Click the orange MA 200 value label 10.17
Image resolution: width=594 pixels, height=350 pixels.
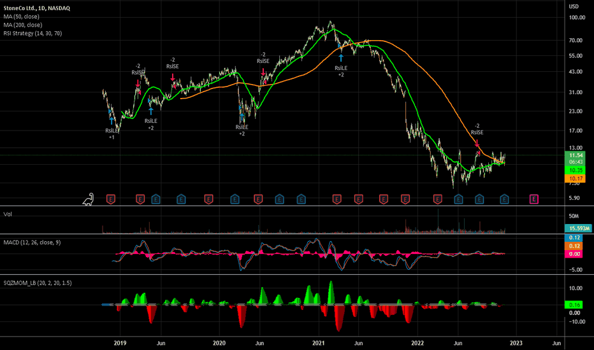coord(576,178)
